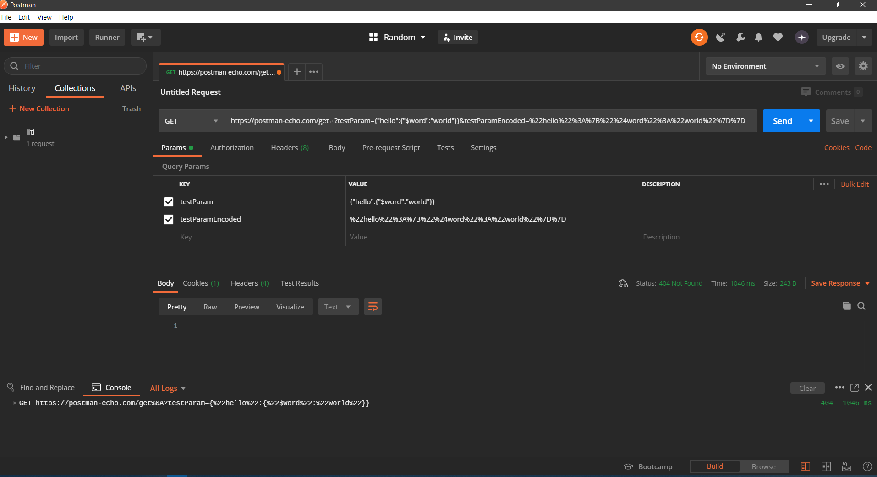Expand the GET console log entry

coord(15,403)
